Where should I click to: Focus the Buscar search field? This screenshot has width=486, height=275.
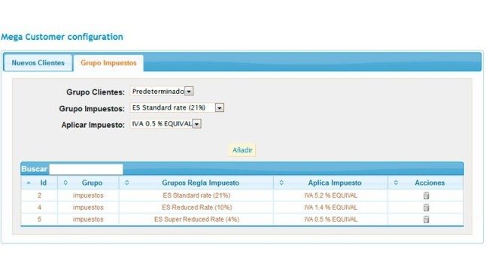coord(87,169)
